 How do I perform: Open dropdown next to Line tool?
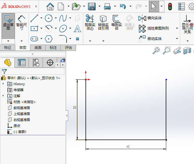(x=41, y=18)
